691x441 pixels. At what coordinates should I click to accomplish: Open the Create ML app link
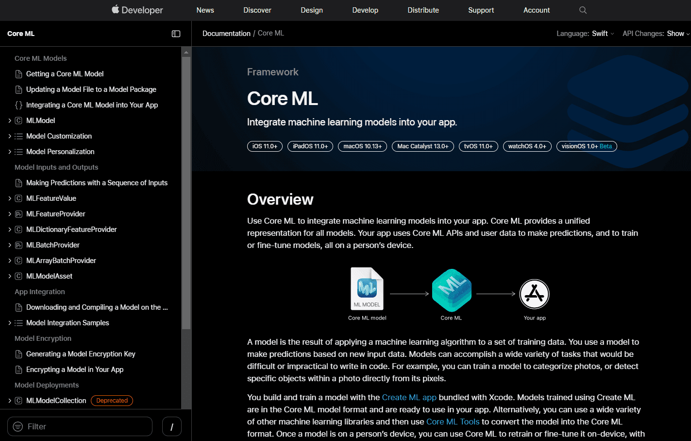click(x=409, y=397)
